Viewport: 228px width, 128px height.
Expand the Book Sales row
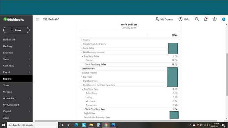[82, 48]
